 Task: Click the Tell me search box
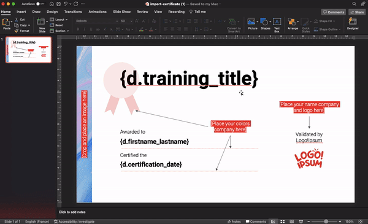(197, 12)
